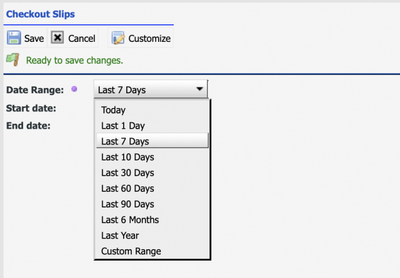Click the Last 7 Days combo box

coord(151,89)
